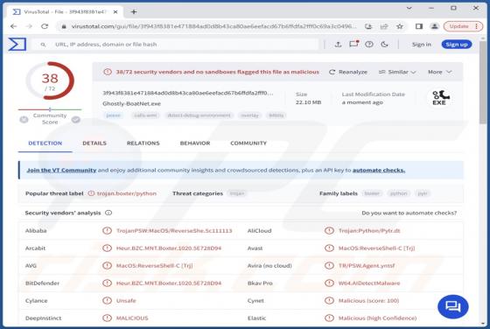
Task: Click the browser address bar URL
Action: 213,26
